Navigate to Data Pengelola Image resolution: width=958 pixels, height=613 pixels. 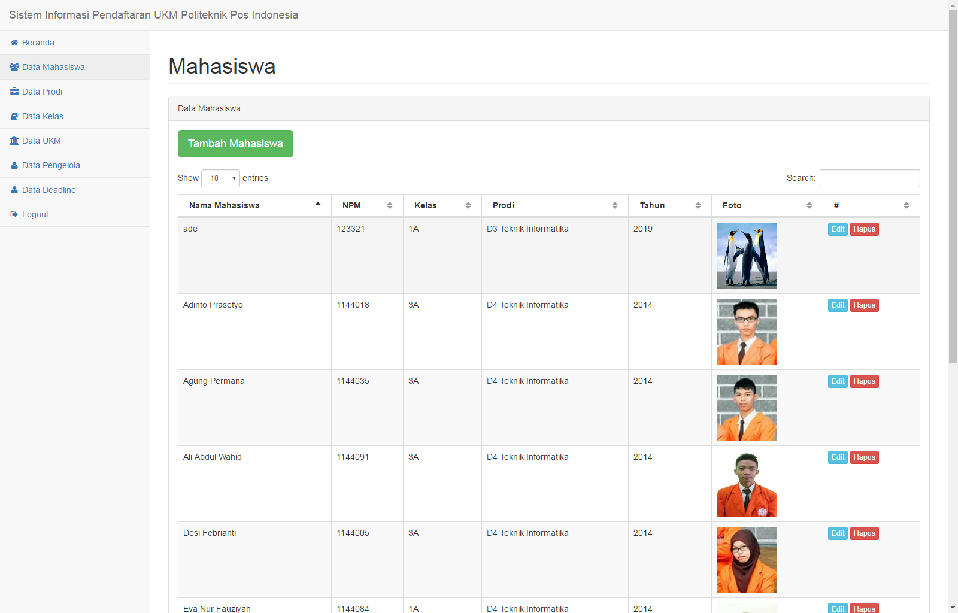pyautogui.click(x=75, y=165)
